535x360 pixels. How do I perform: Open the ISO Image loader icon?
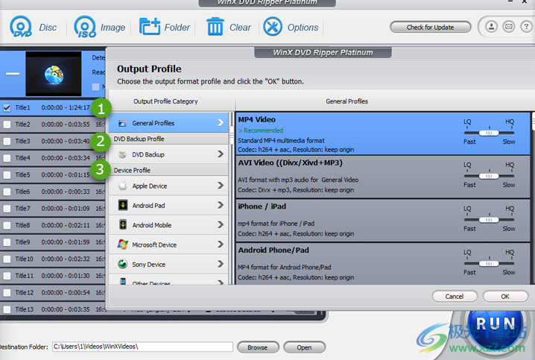click(85, 27)
